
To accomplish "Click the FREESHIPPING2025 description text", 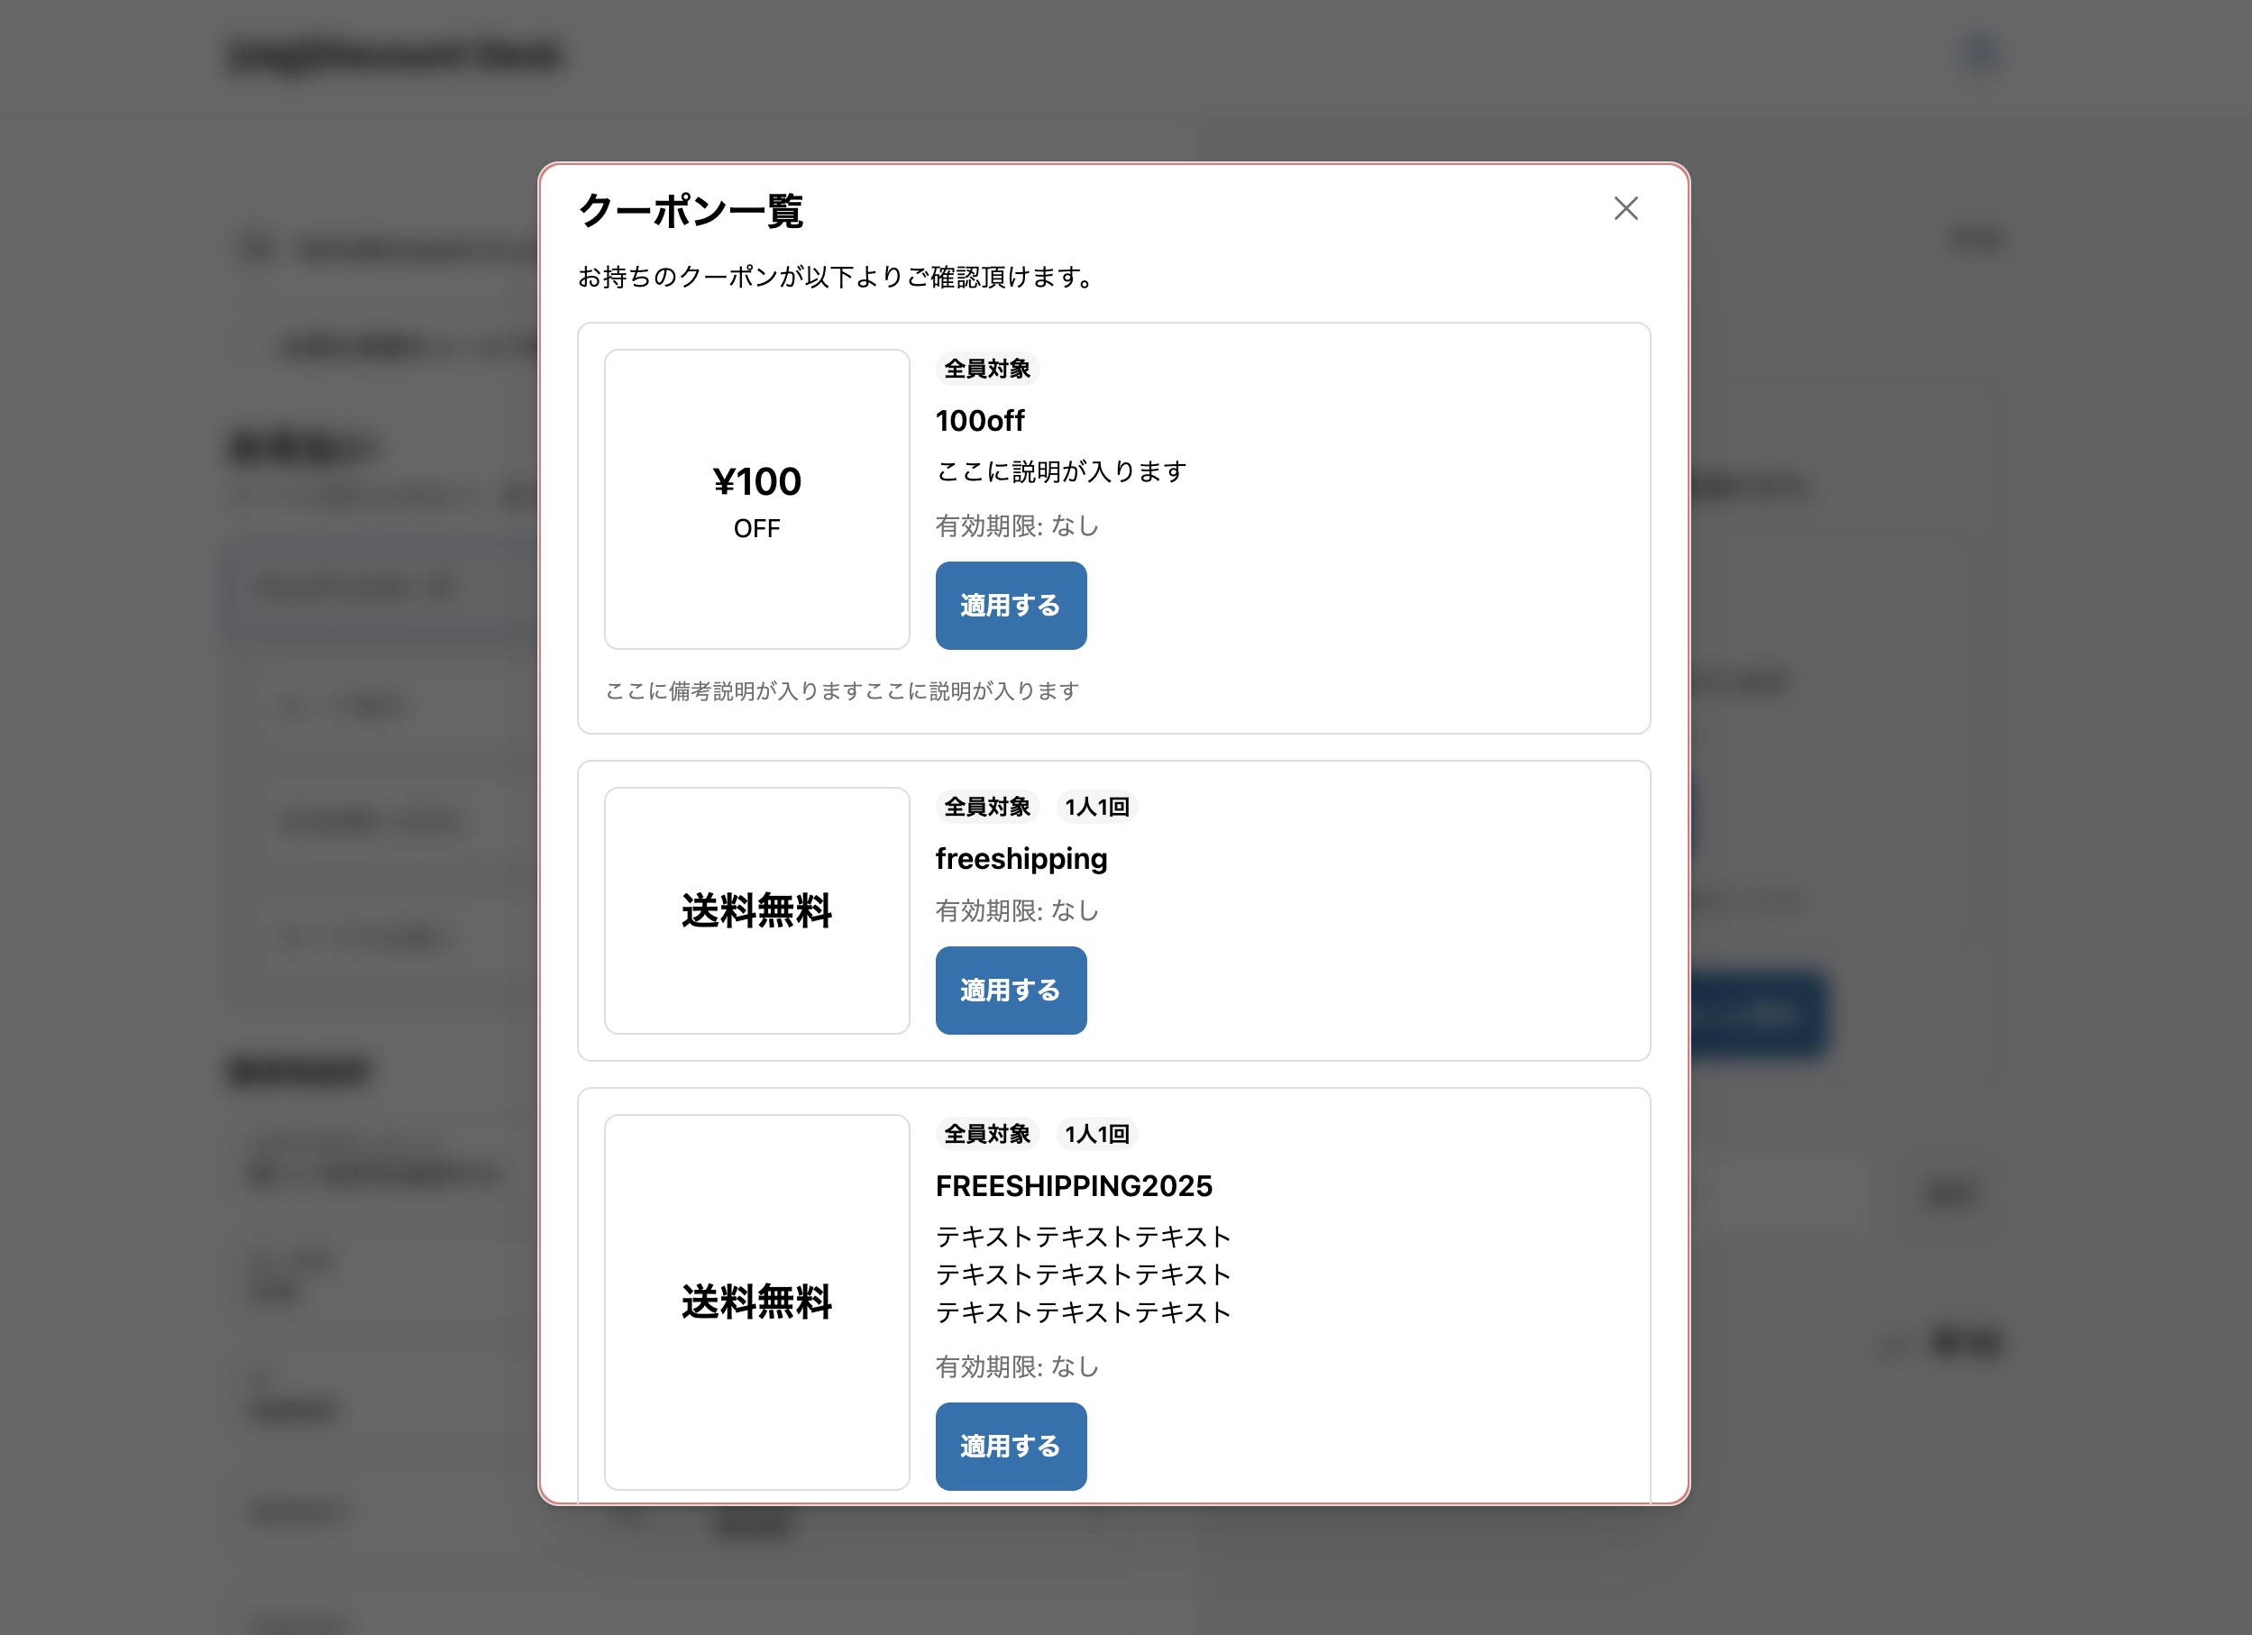I will pyautogui.click(x=1083, y=1274).
